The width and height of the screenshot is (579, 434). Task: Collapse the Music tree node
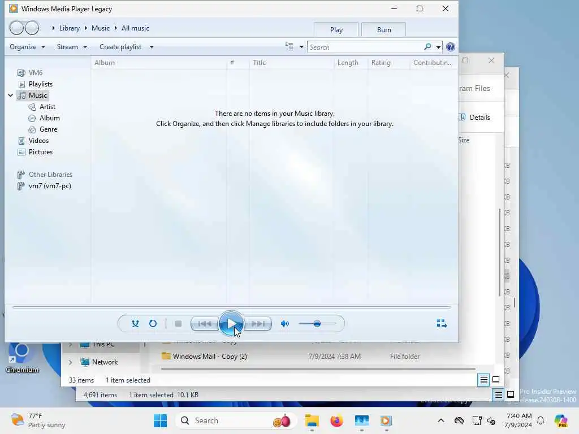pos(10,95)
